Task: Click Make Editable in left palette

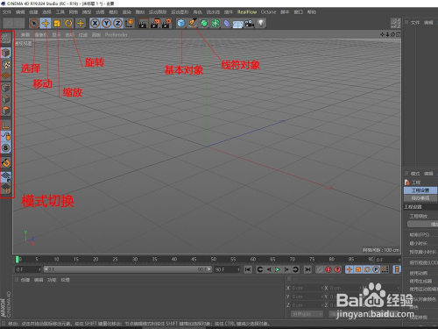Action: (x=6, y=38)
